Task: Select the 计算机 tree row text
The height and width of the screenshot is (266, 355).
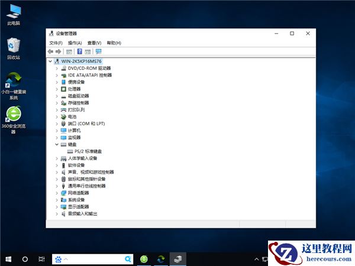Action: pos(75,131)
